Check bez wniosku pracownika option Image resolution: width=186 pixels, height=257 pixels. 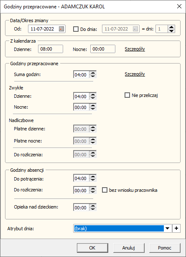pos(104,190)
